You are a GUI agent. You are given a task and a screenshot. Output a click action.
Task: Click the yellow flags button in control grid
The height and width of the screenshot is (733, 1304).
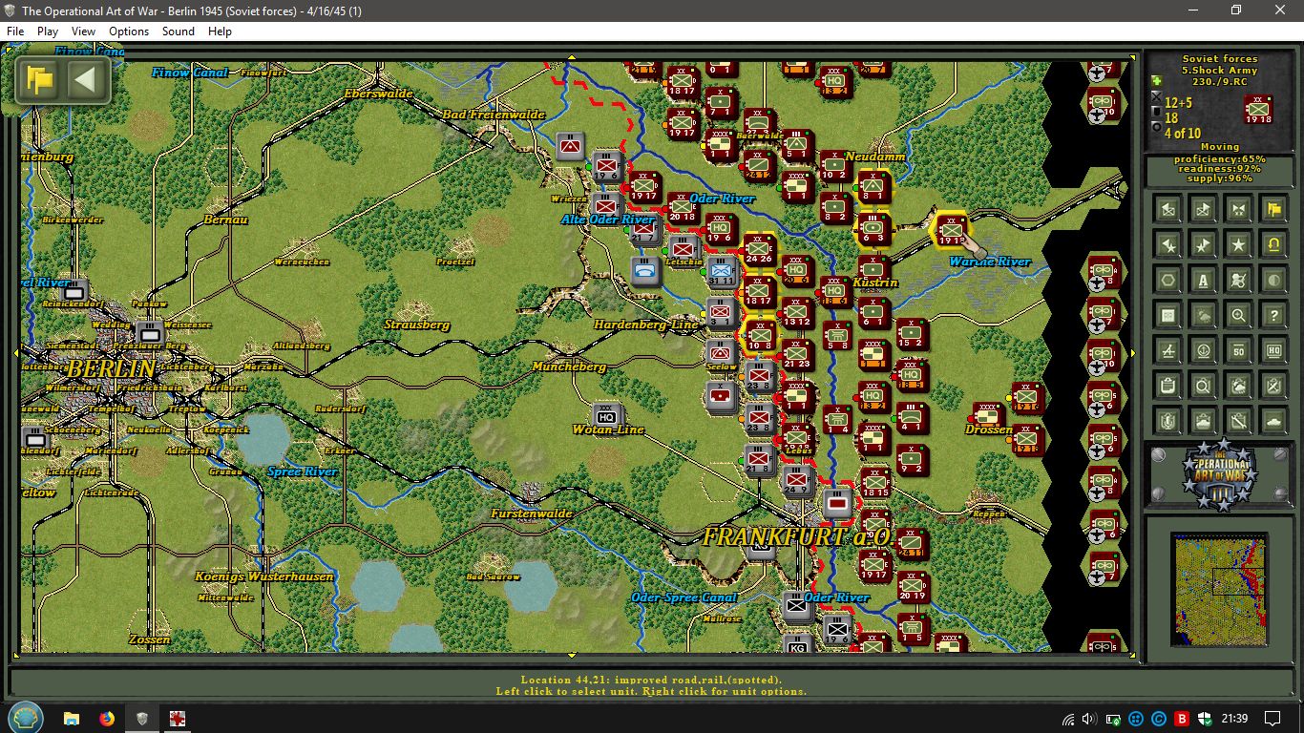click(1274, 208)
